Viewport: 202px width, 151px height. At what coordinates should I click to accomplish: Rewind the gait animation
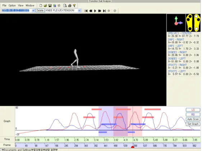(91, 11)
